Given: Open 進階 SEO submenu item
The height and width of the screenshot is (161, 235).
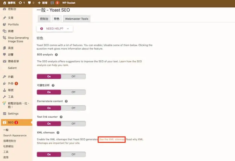Looking at the screenshot, I should pyautogui.click(x=6, y=157).
